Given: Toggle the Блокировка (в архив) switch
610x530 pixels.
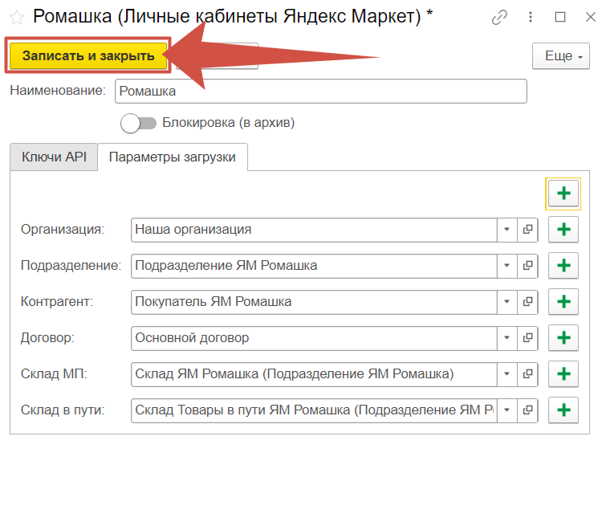Looking at the screenshot, I should point(136,124).
